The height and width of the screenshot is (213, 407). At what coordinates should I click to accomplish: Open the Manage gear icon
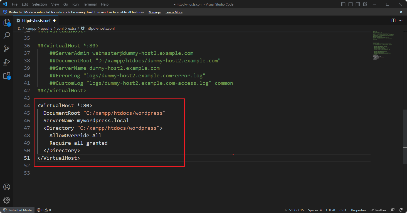tap(7, 200)
